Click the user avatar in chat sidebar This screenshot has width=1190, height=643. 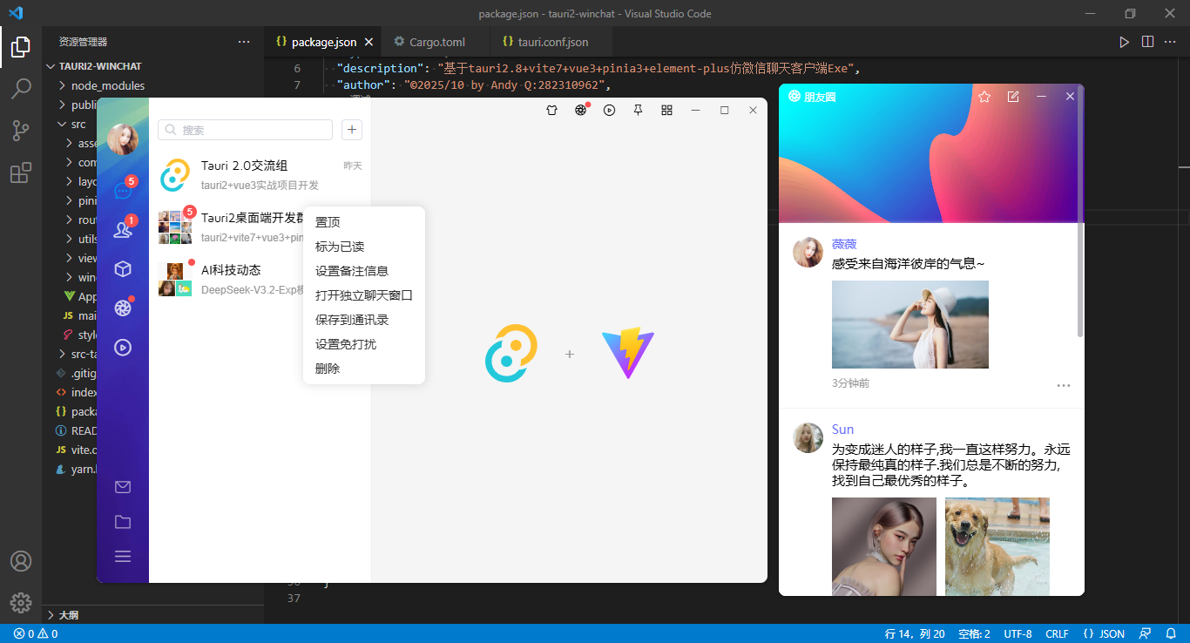click(123, 139)
